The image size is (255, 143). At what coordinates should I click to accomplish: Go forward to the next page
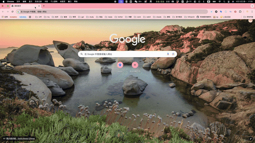coord(8,12)
